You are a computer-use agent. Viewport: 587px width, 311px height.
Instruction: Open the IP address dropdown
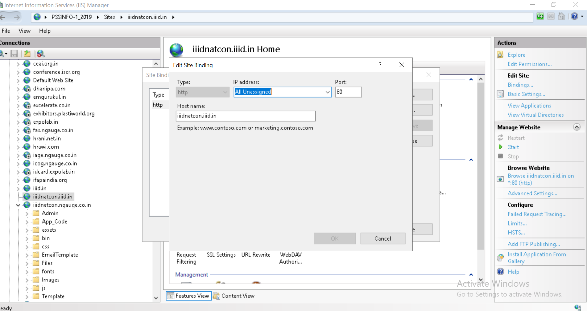(x=327, y=92)
